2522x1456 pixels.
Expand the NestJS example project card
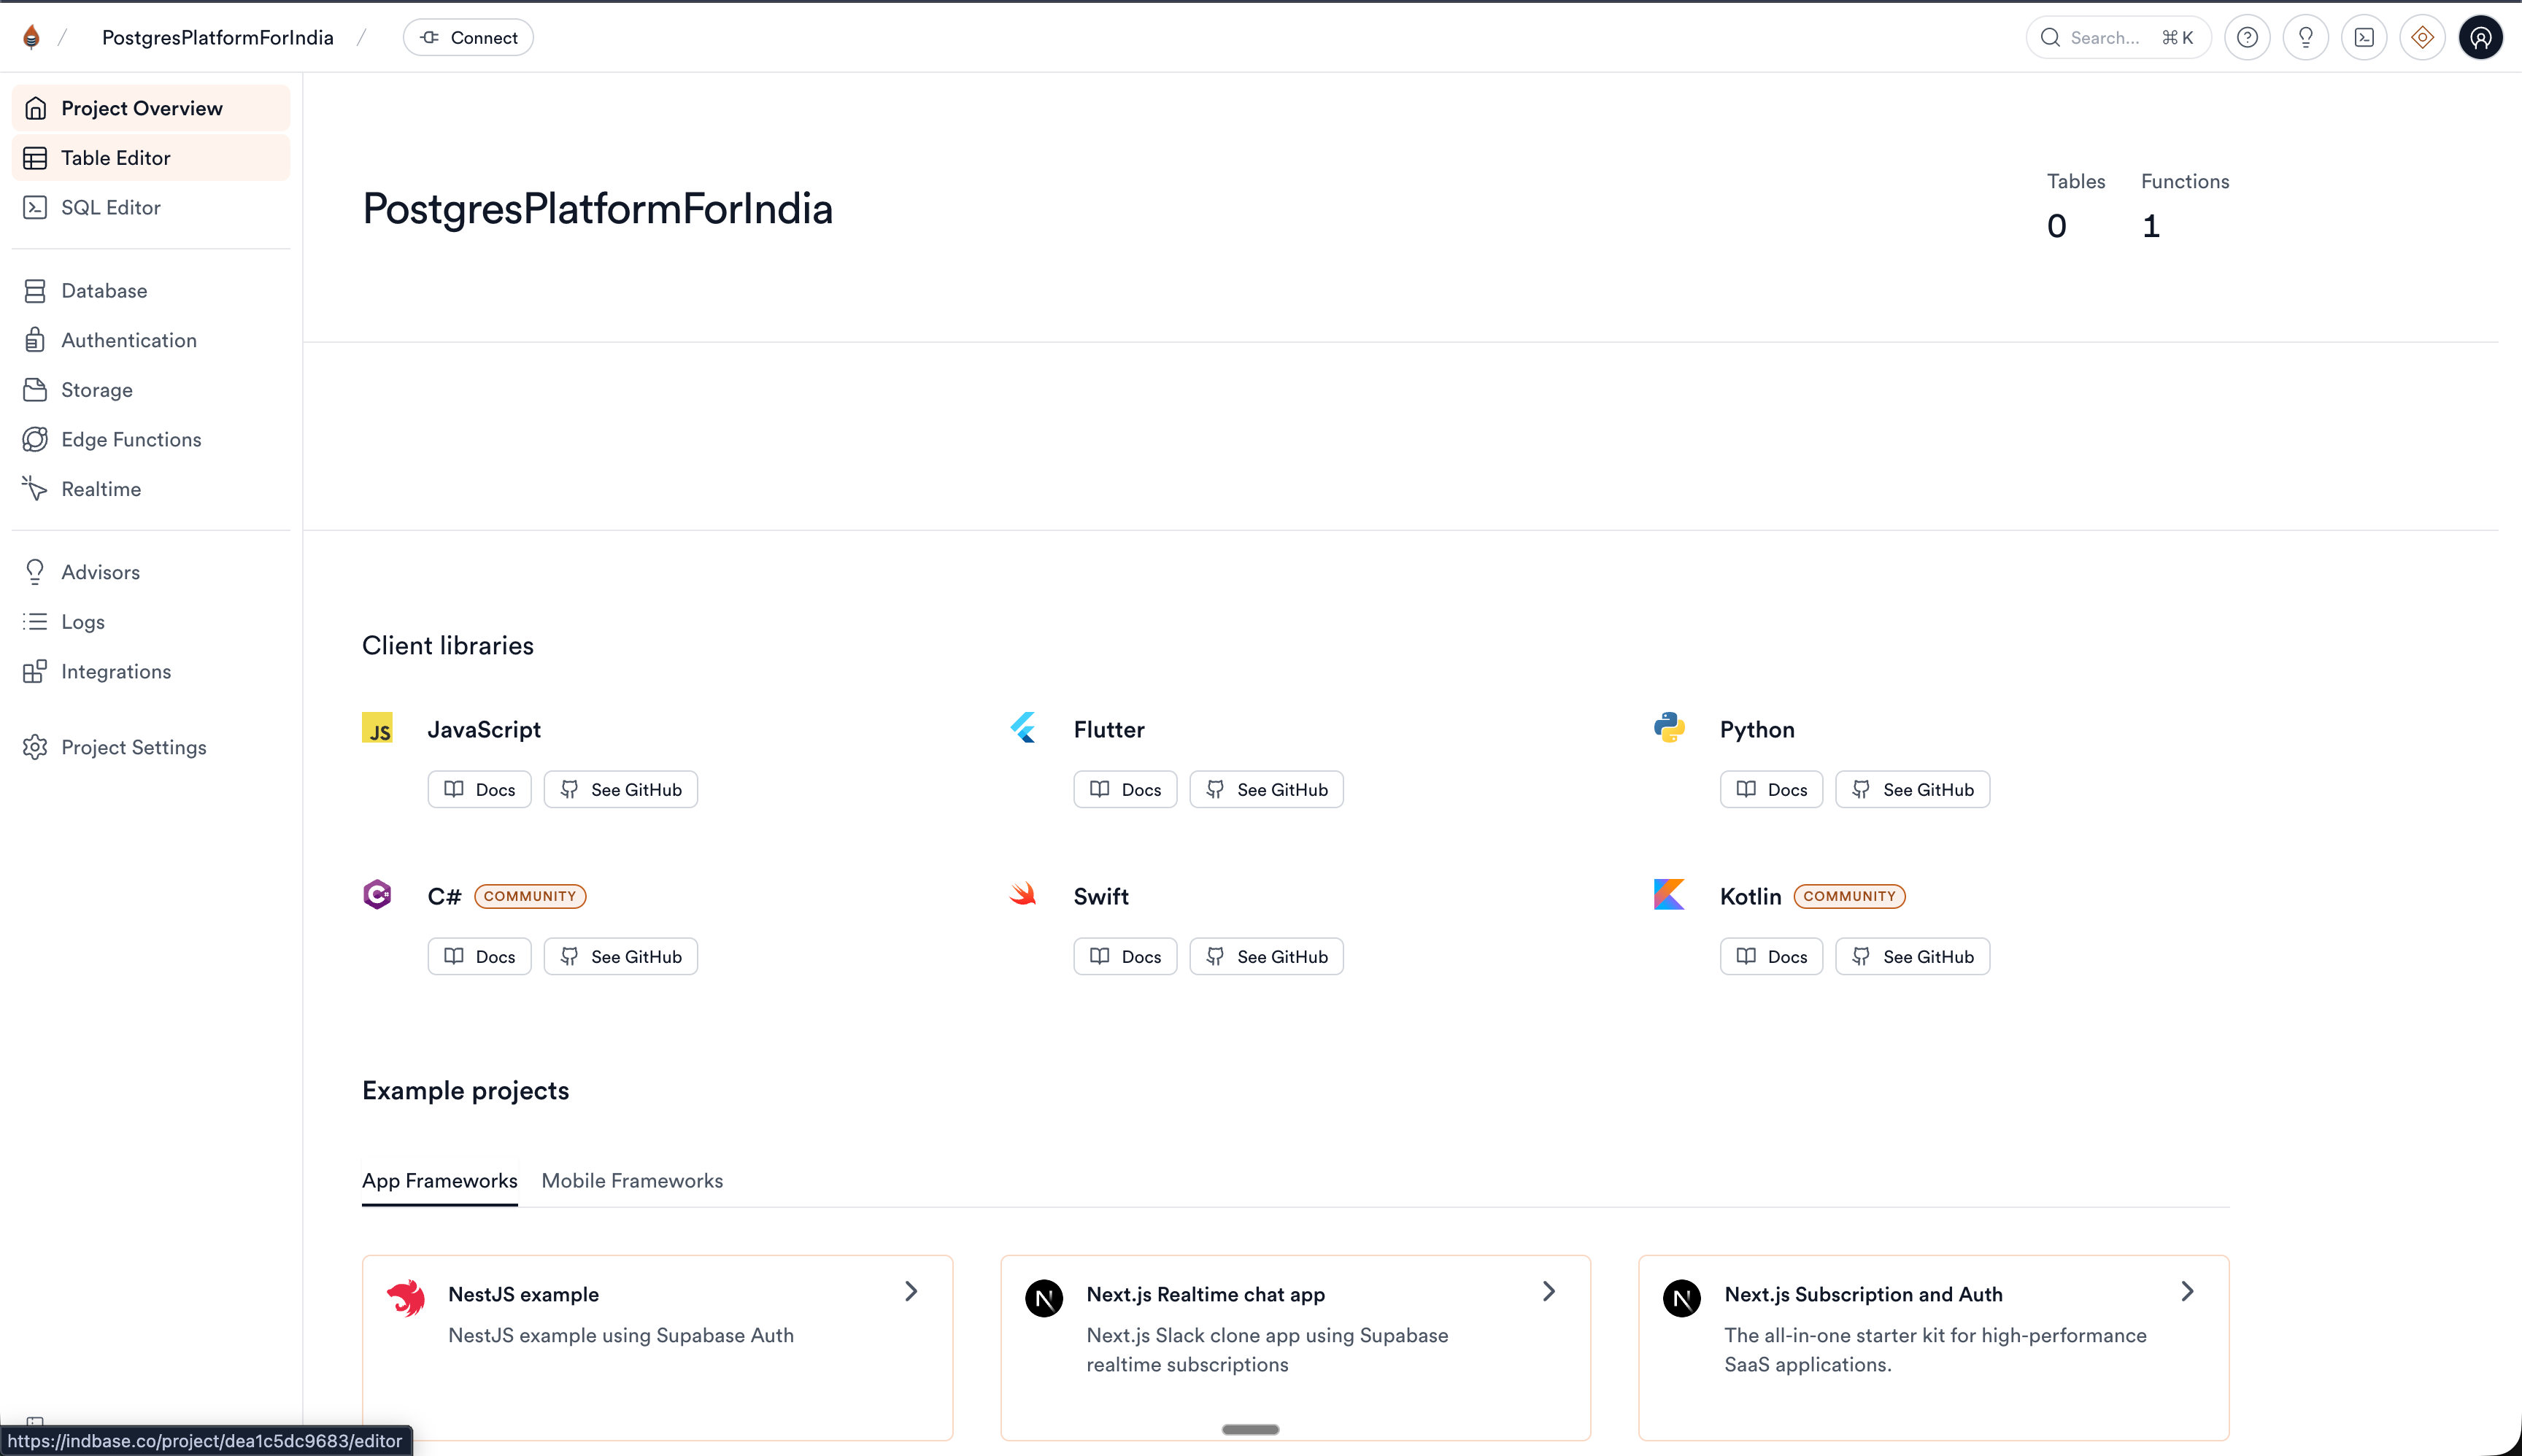coord(909,1291)
